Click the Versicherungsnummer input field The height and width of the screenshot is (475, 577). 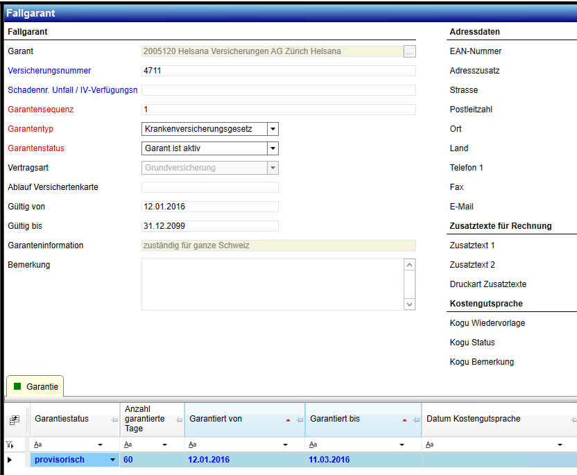point(278,71)
